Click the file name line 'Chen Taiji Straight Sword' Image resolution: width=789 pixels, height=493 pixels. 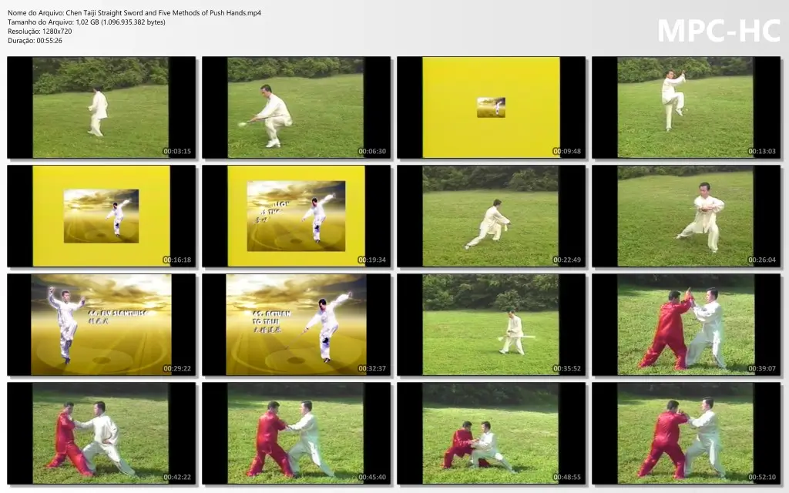point(134,12)
